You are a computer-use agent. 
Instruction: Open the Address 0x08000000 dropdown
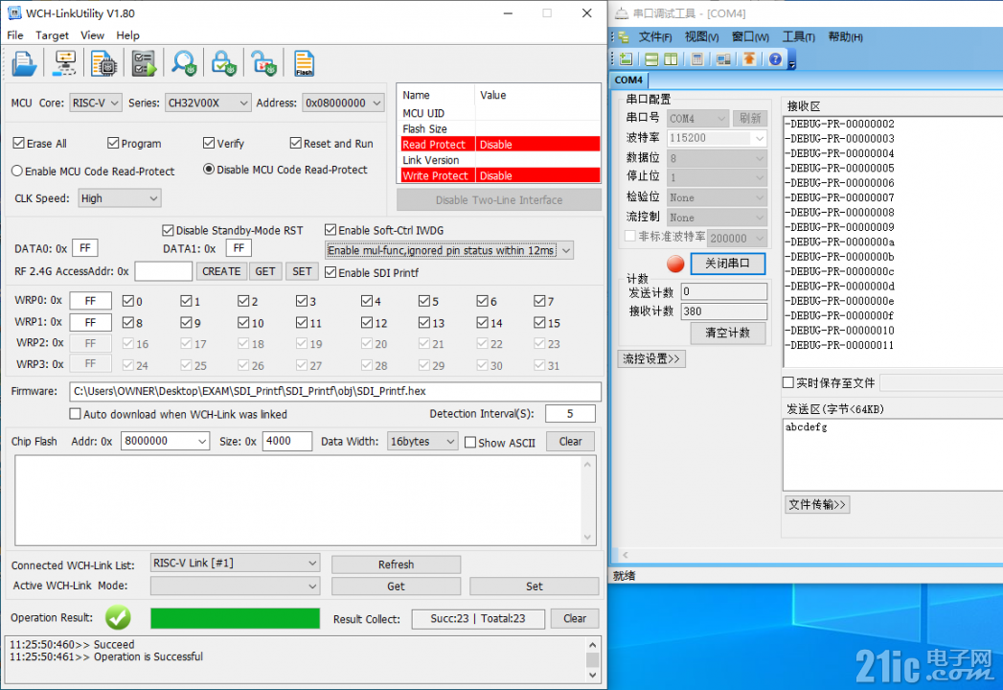[x=343, y=103]
